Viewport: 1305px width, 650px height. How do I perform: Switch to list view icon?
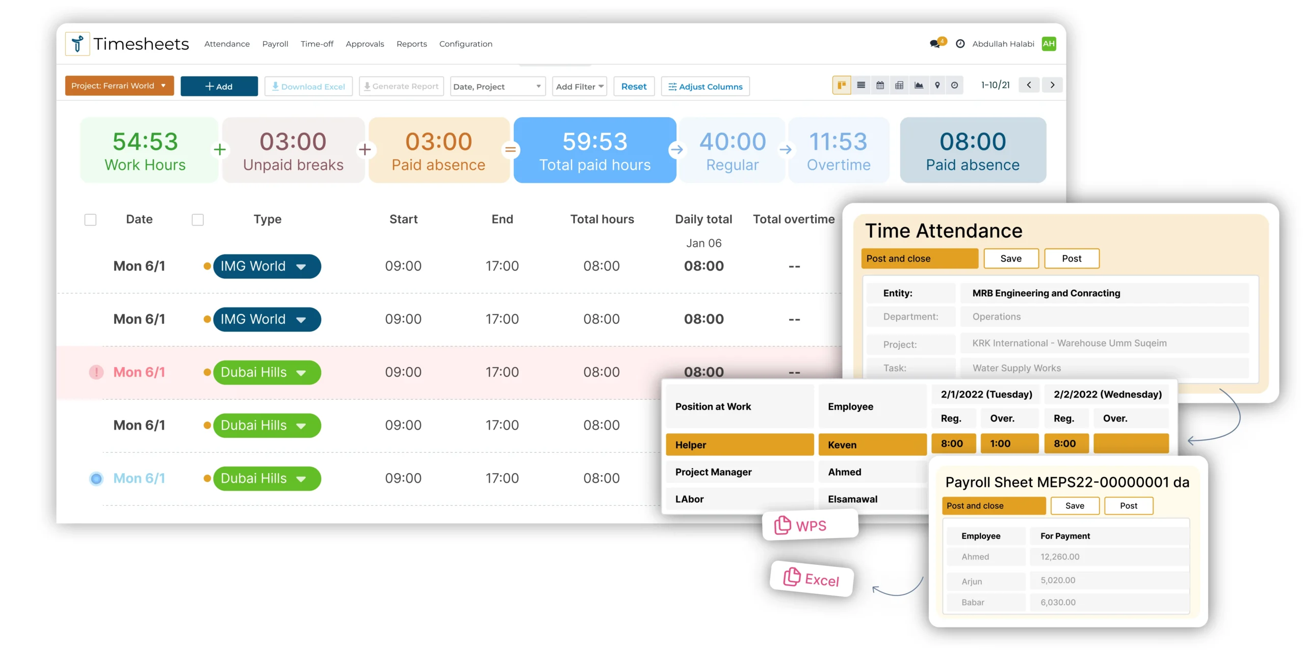pos(861,85)
